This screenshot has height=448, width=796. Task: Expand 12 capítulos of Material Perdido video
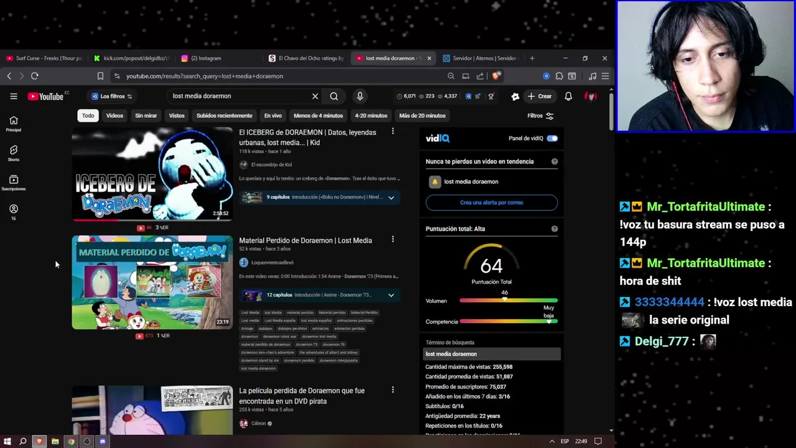(391, 295)
